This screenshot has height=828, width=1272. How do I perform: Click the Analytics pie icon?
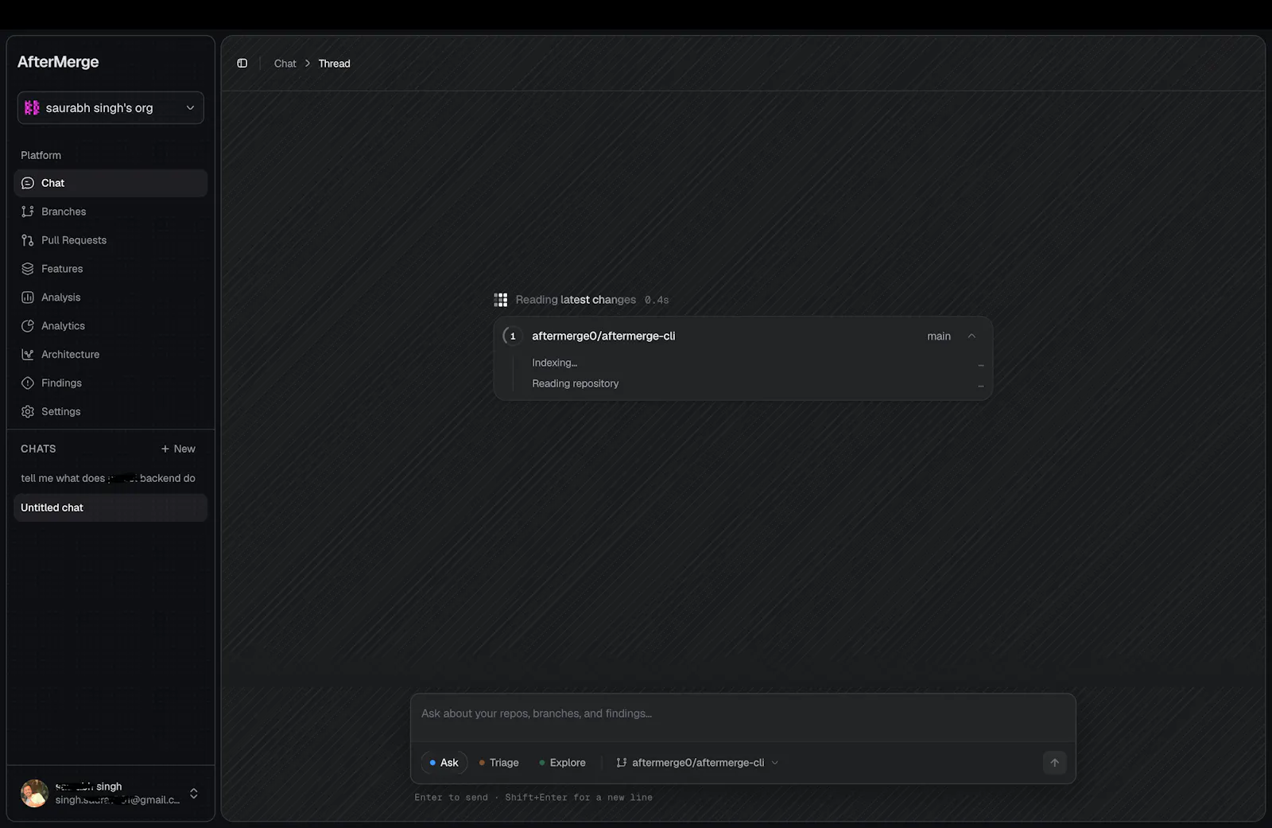coord(28,326)
